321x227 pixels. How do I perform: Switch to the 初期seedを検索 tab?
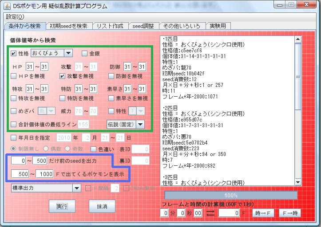click(x=68, y=26)
